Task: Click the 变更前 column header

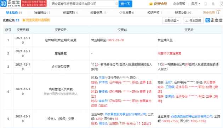Action: (x=122, y=30)
